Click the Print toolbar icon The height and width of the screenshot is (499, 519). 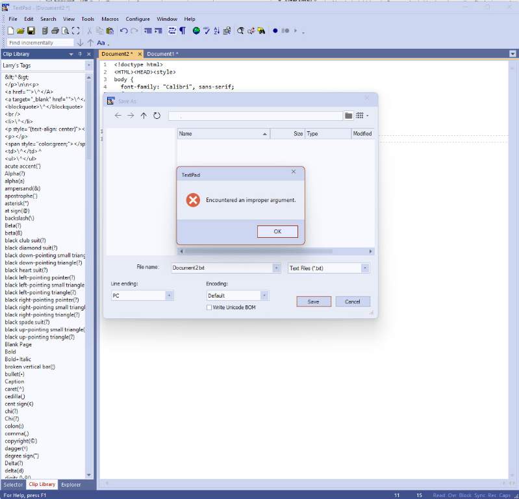point(55,31)
